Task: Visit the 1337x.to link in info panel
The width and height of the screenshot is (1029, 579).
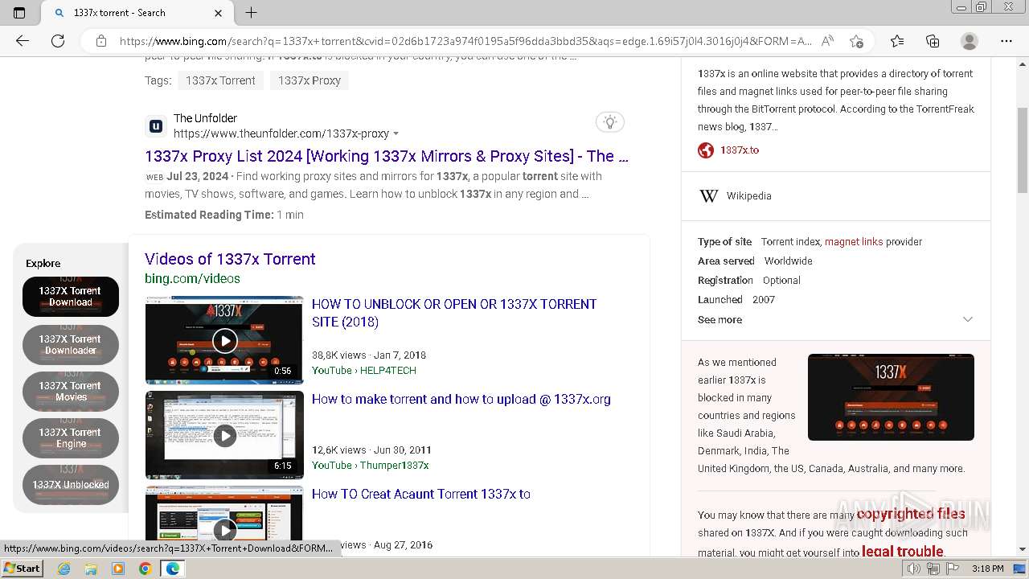Action: 740,150
